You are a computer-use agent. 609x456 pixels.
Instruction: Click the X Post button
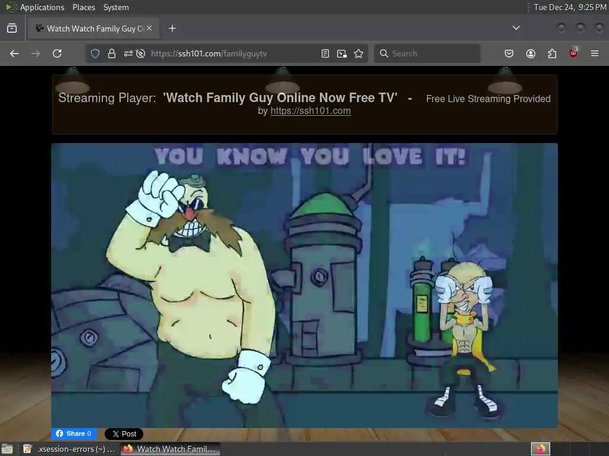pyautogui.click(x=124, y=434)
